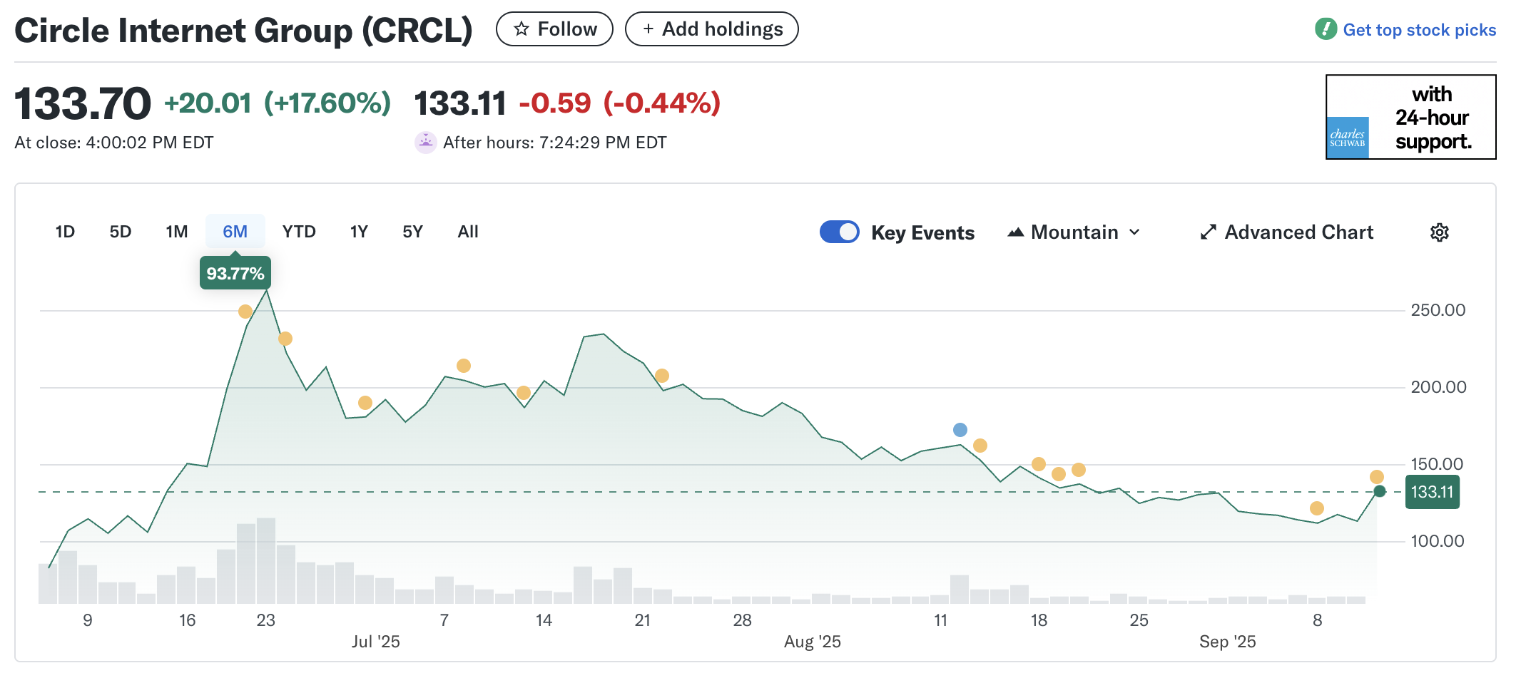The image size is (1521, 673).
Task: Click the Charles Schwab logo
Action: pyautogui.click(x=1347, y=138)
